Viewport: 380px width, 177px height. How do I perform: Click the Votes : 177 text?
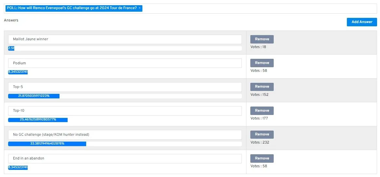pos(259,119)
